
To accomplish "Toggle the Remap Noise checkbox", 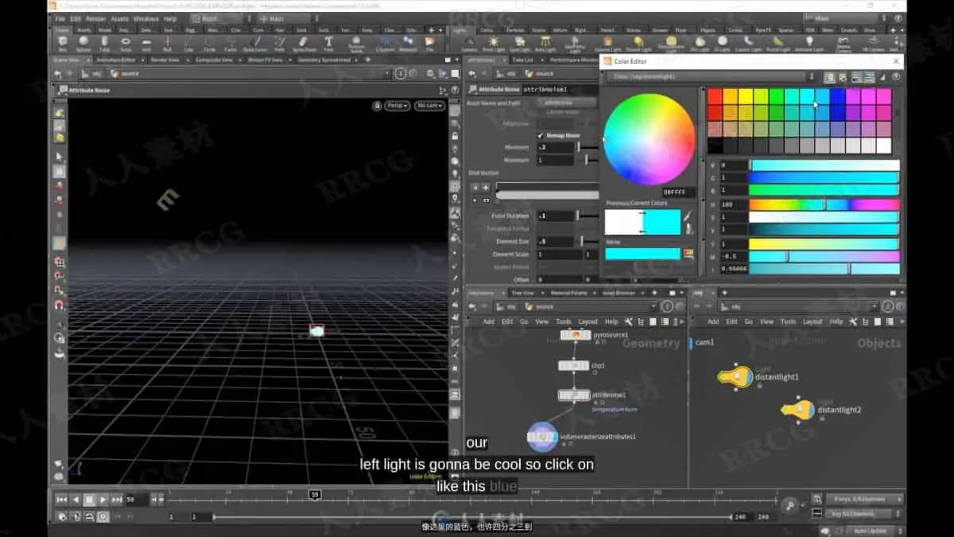I will [x=541, y=135].
